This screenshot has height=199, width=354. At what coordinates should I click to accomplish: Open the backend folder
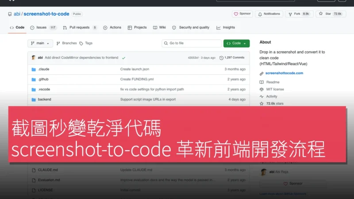45,99
